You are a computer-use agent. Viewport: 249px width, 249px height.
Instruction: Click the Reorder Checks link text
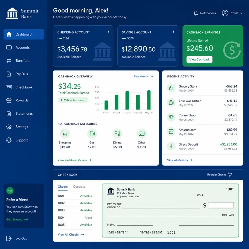point(217,175)
